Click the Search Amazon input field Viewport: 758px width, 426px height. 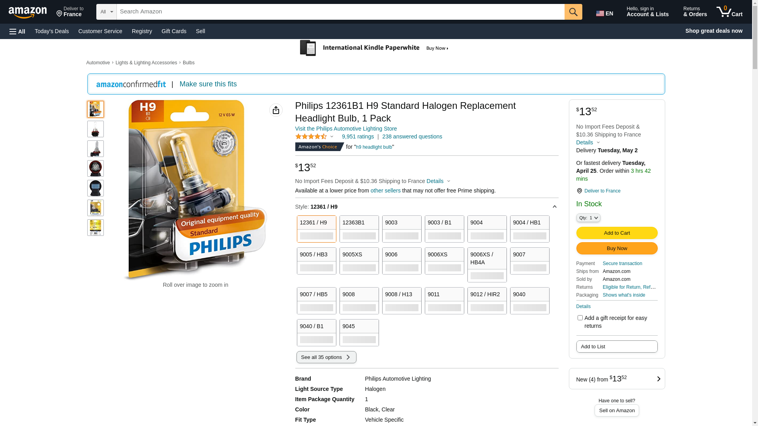pos(340,12)
